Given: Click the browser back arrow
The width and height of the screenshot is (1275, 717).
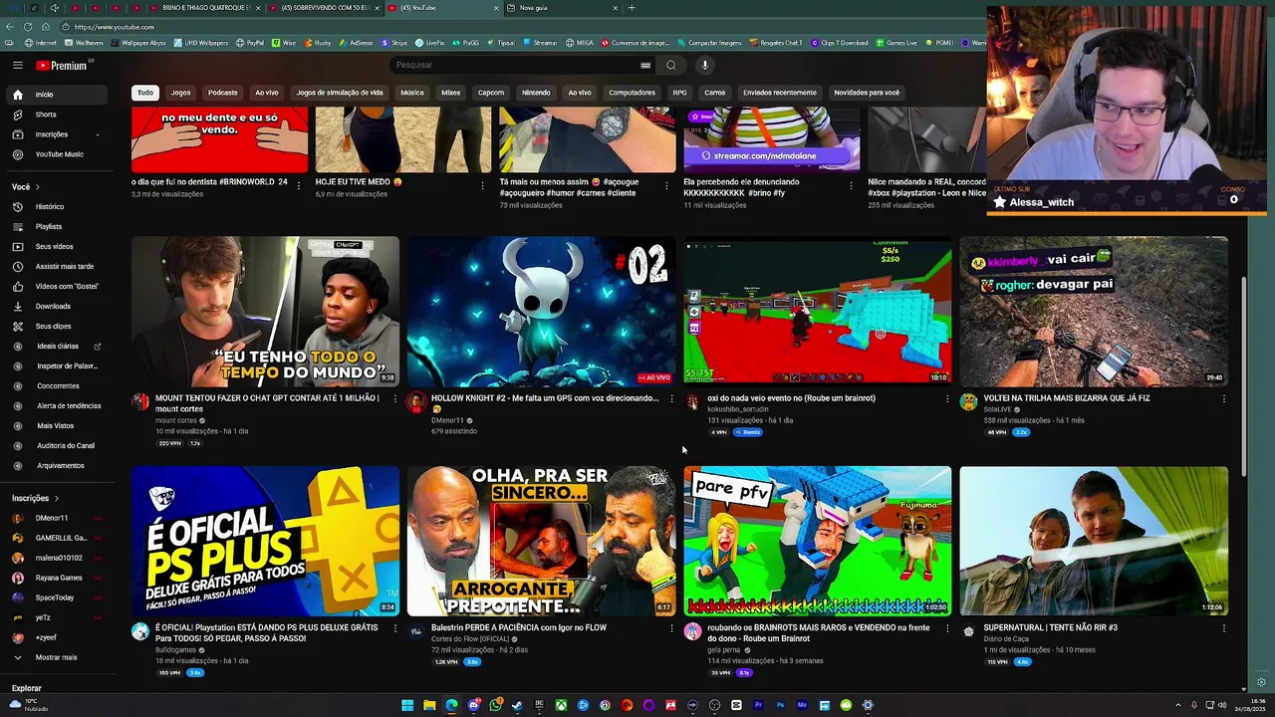Looking at the screenshot, I should tap(10, 27).
